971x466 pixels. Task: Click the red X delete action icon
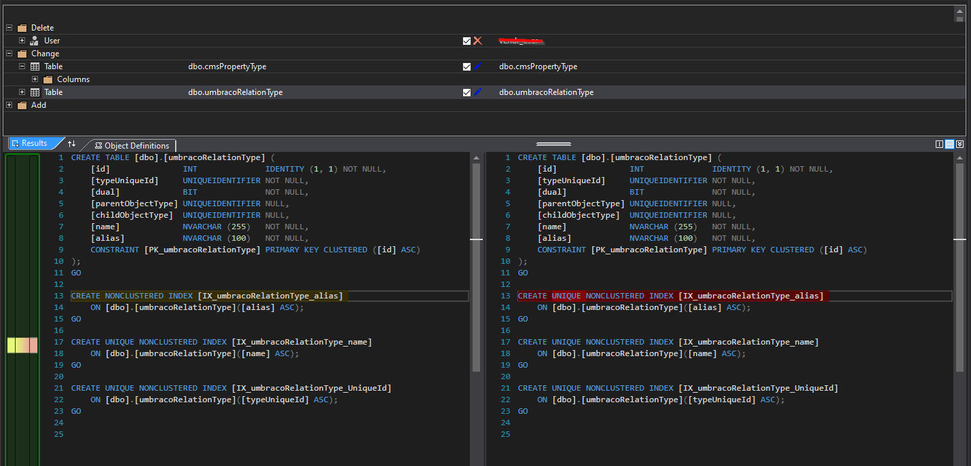tap(477, 41)
